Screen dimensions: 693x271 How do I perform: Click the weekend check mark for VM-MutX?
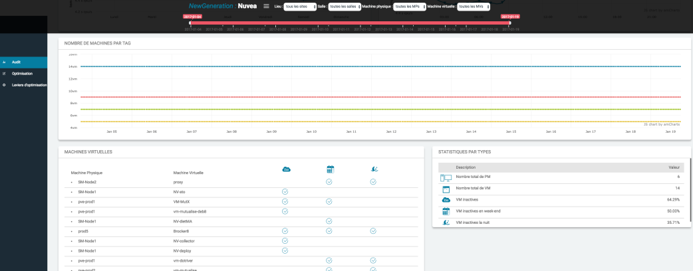[x=329, y=201]
